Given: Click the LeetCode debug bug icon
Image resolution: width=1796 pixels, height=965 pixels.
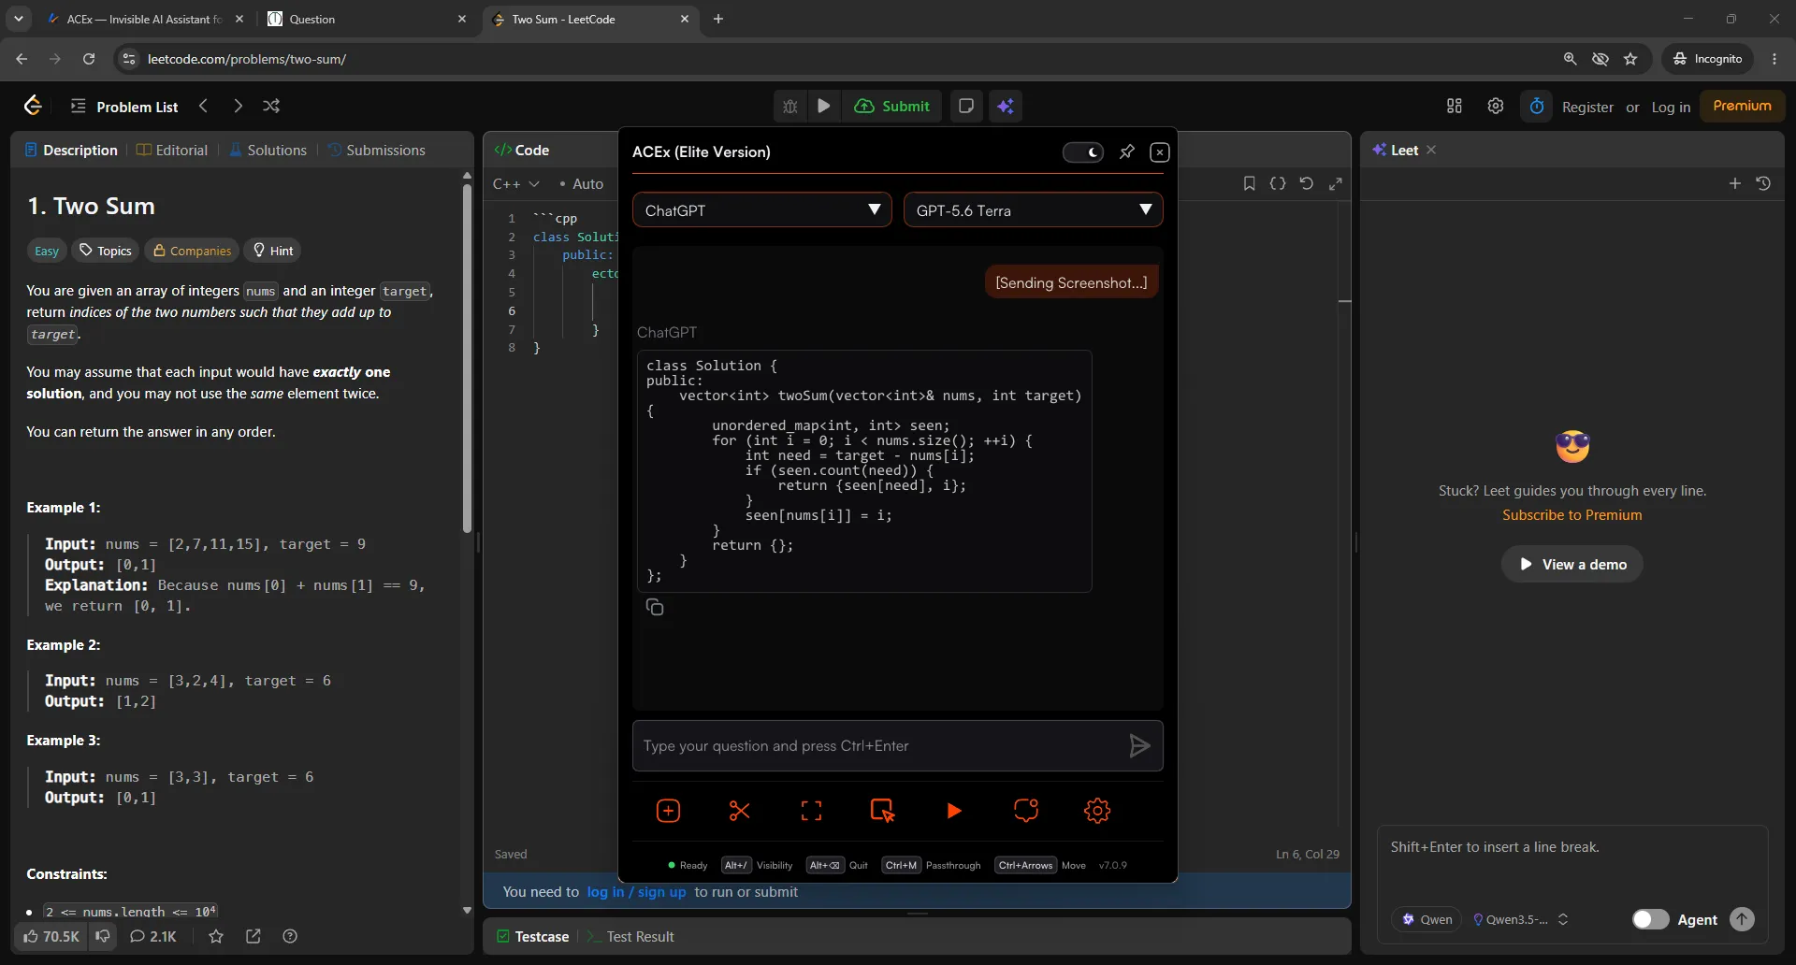Looking at the screenshot, I should coord(790,106).
